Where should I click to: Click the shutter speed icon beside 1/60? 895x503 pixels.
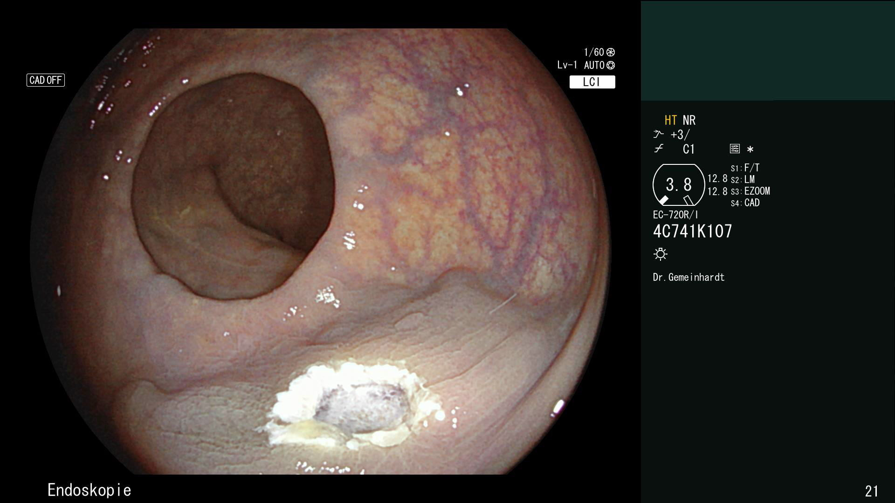click(611, 52)
